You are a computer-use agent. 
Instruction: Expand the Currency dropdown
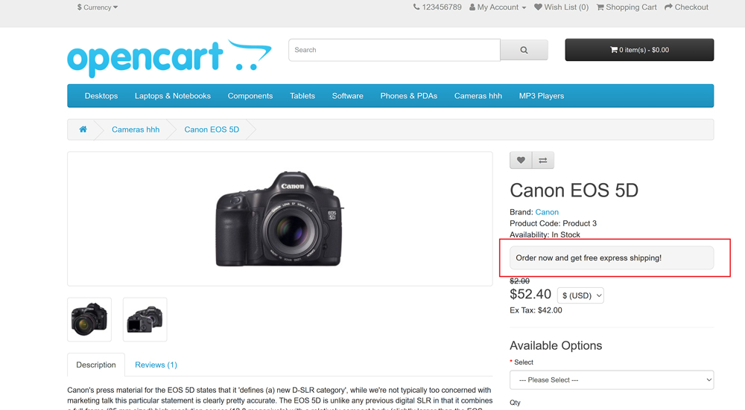pyautogui.click(x=98, y=7)
